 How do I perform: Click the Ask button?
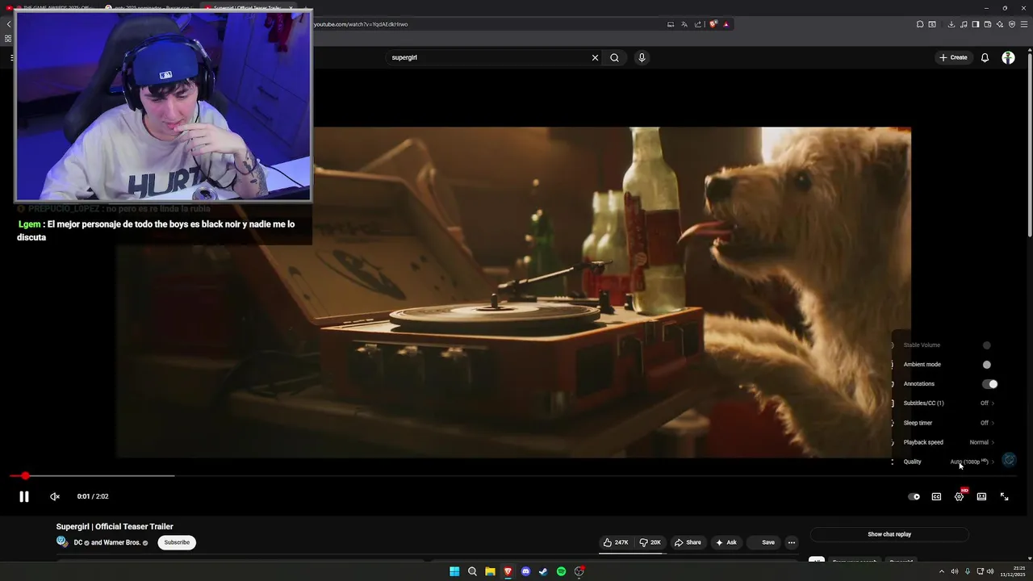[726, 542]
